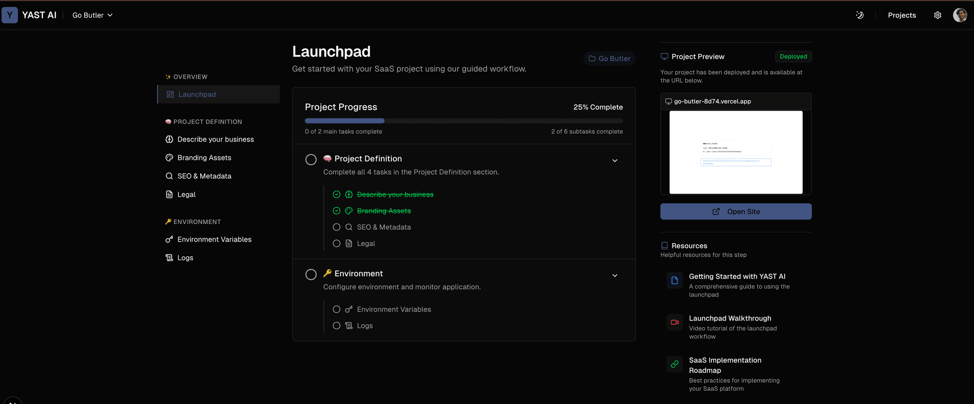The image size is (974, 404).
Task: Open Legal page in sidebar
Action: tap(219, 194)
